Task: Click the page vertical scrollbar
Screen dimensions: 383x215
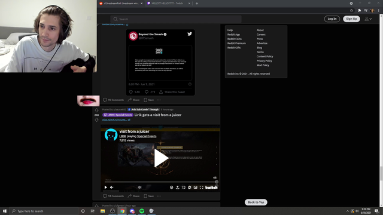Action: click(x=381, y=174)
